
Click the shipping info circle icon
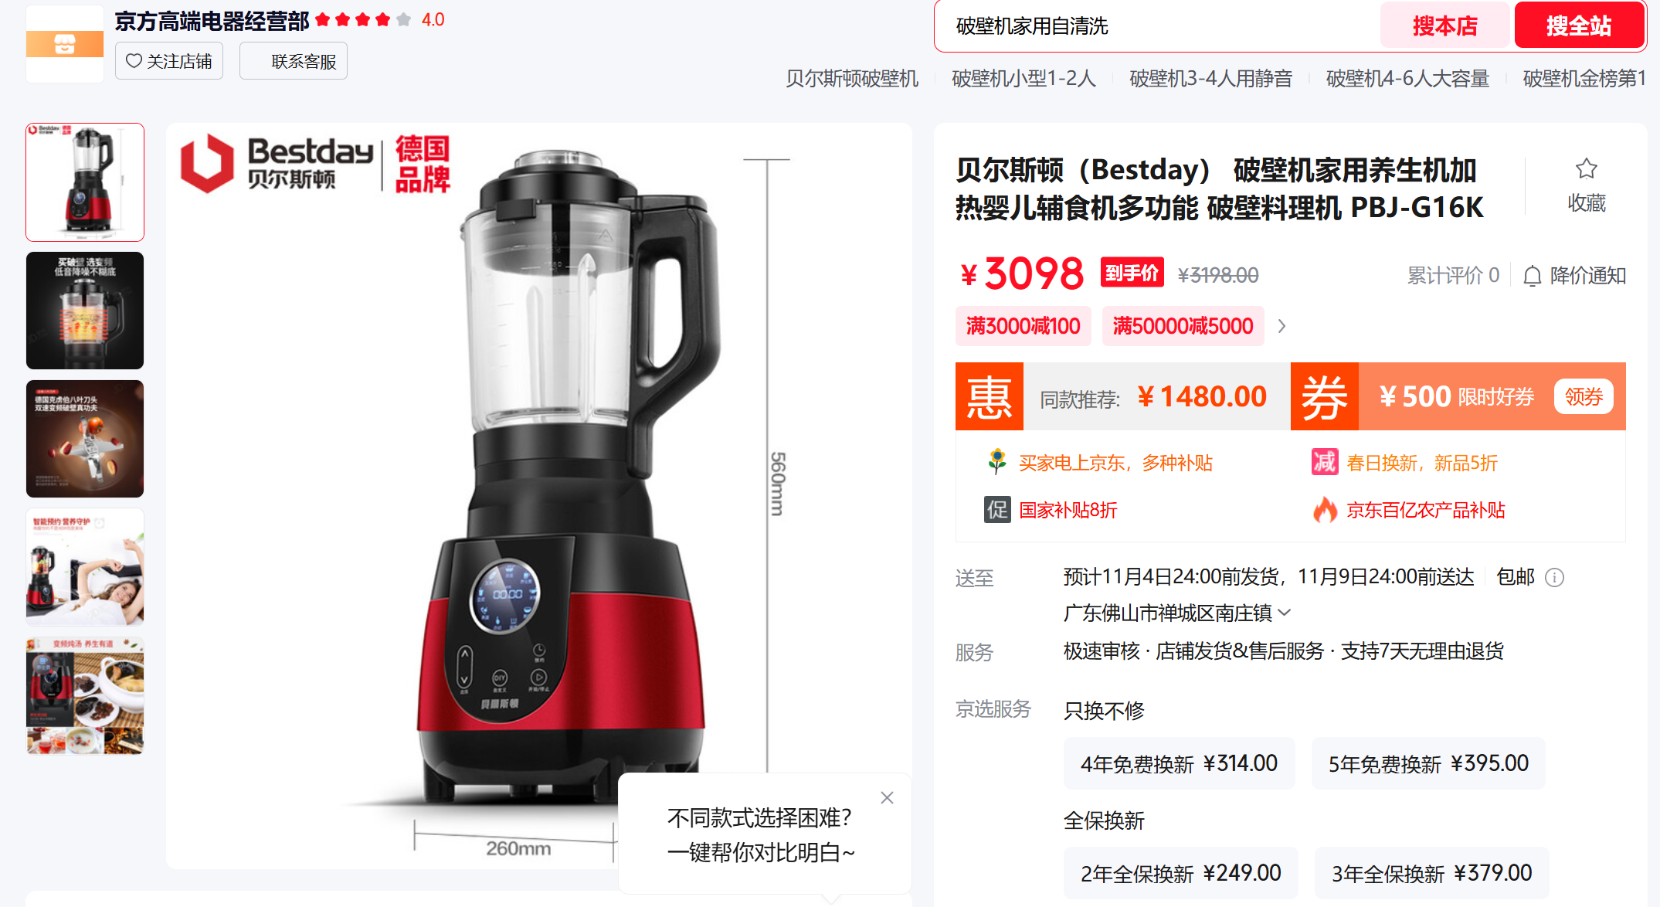[1554, 578]
